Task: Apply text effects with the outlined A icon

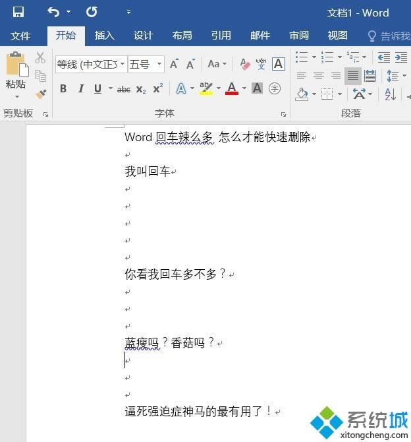Action: coord(181,89)
